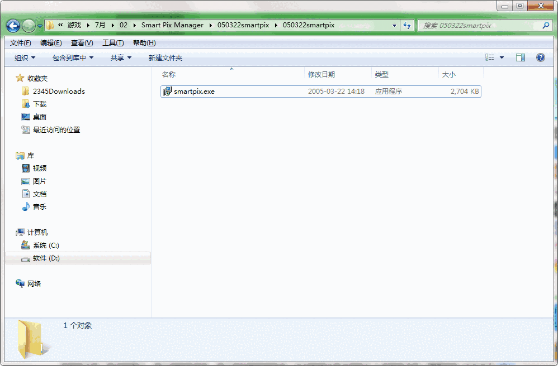Click the help question mark icon
This screenshot has height=366, width=558.
540,57
